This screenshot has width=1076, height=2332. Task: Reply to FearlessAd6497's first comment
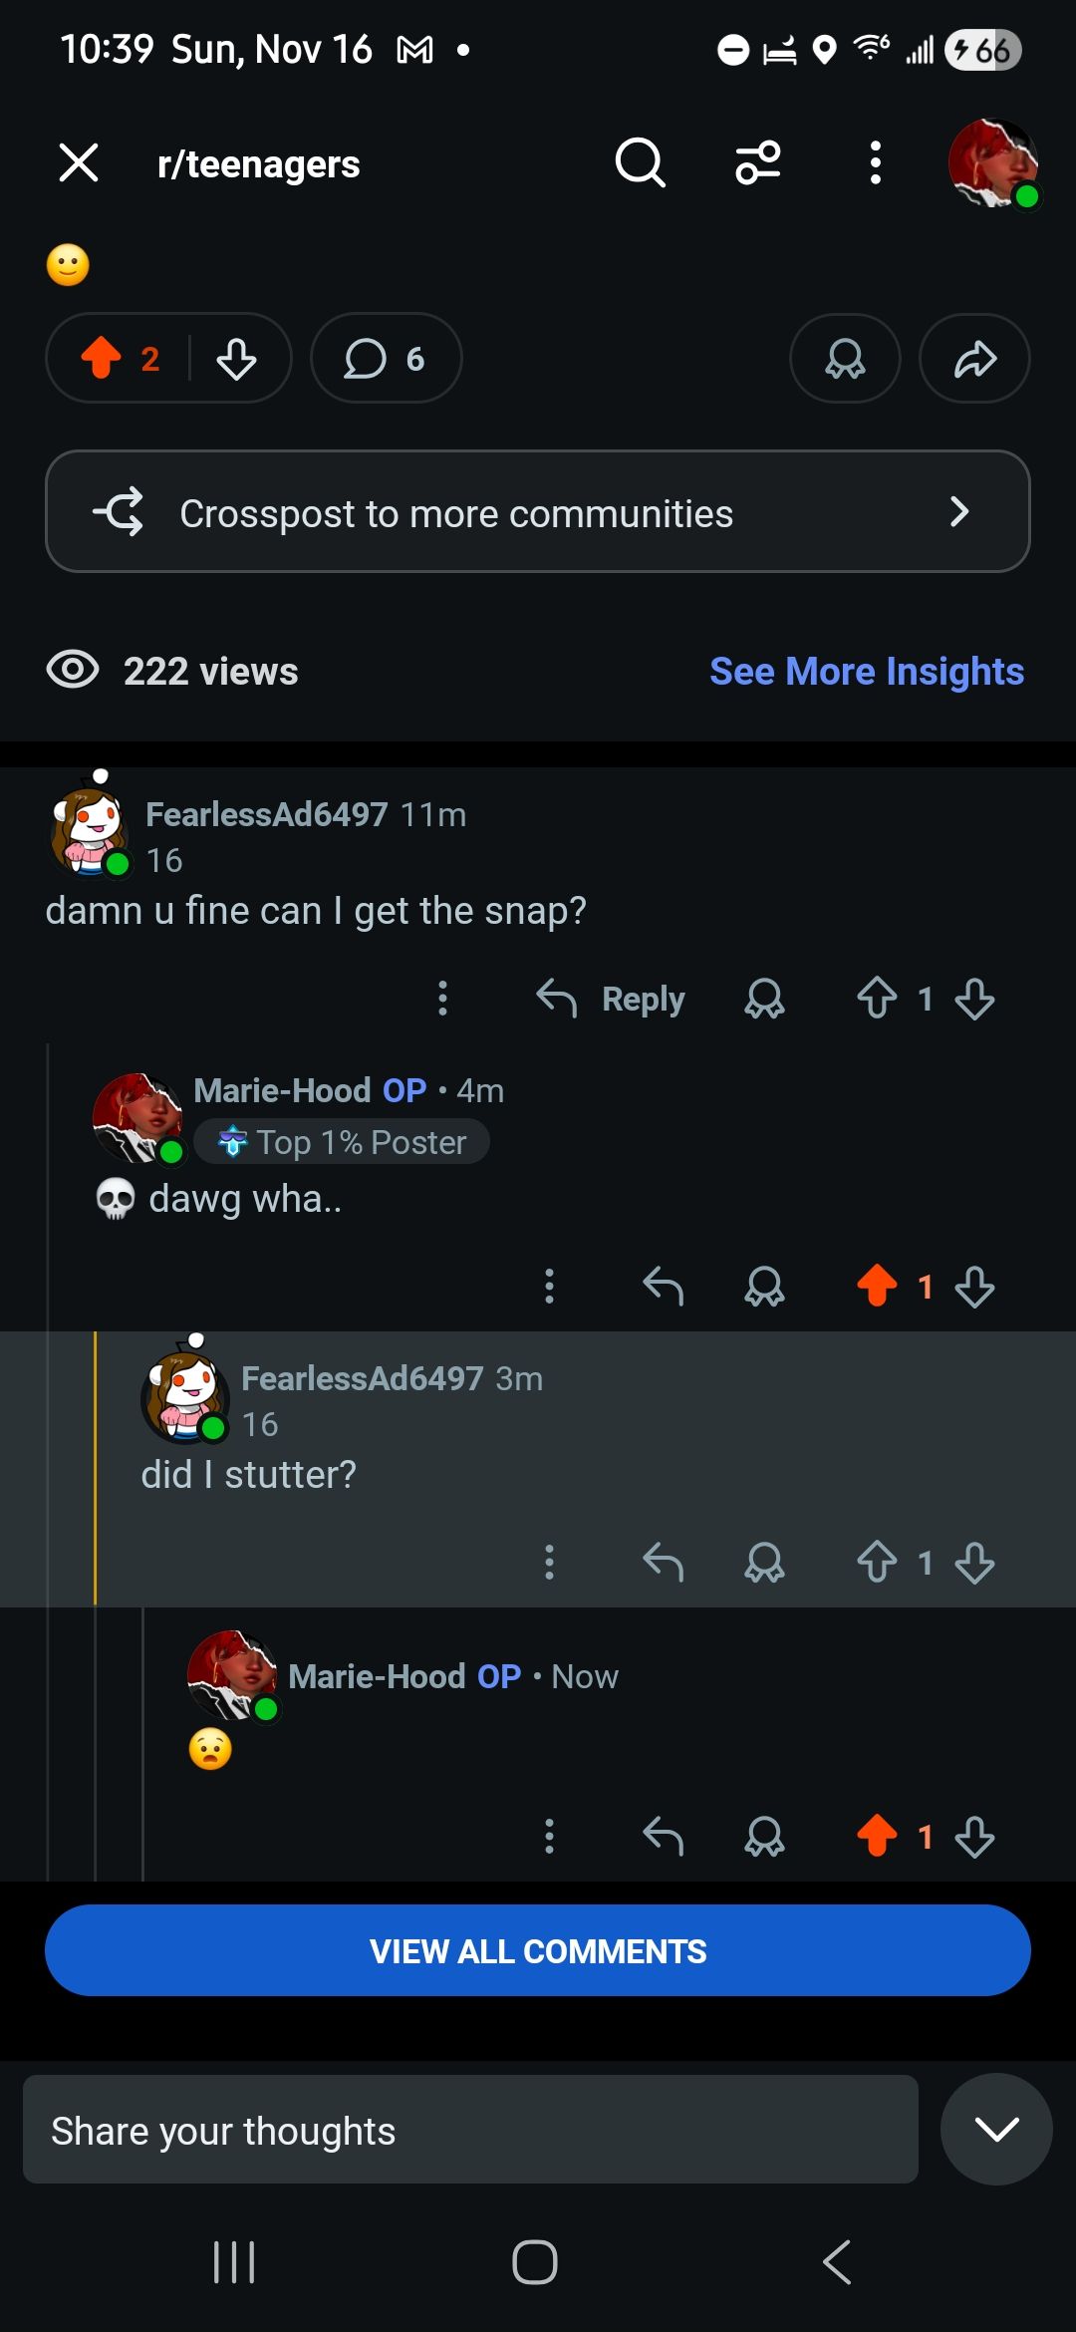tap(612, 999)
